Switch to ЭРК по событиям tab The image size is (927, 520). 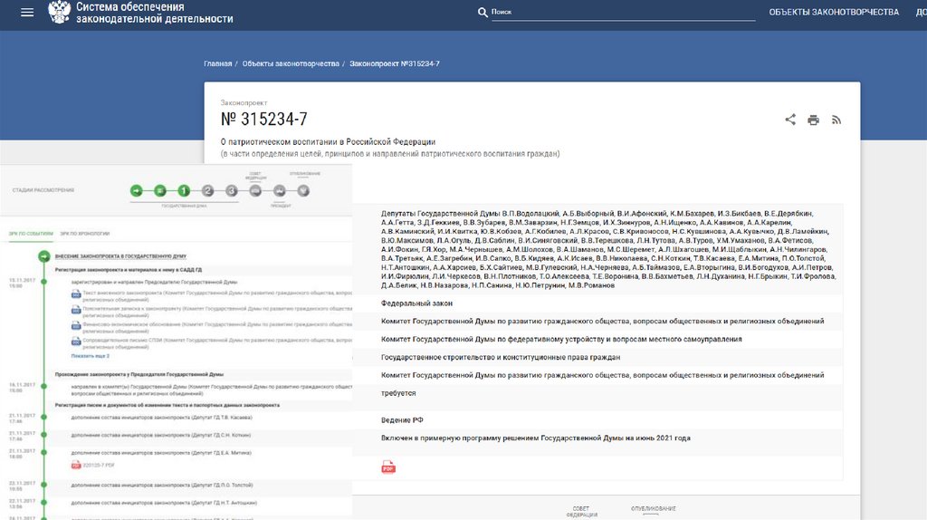(x=31, y=234)
